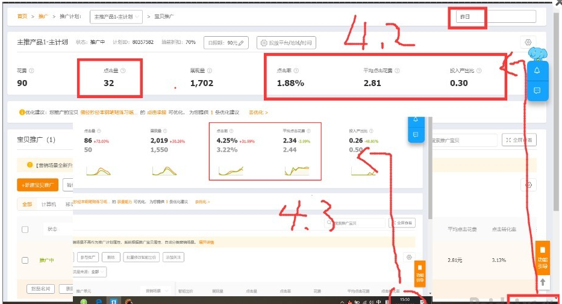Click the Edge browser icon in inset taskbar
Image resolution: width=562 pixels, height=304 pixels.
tap(99, 301)
